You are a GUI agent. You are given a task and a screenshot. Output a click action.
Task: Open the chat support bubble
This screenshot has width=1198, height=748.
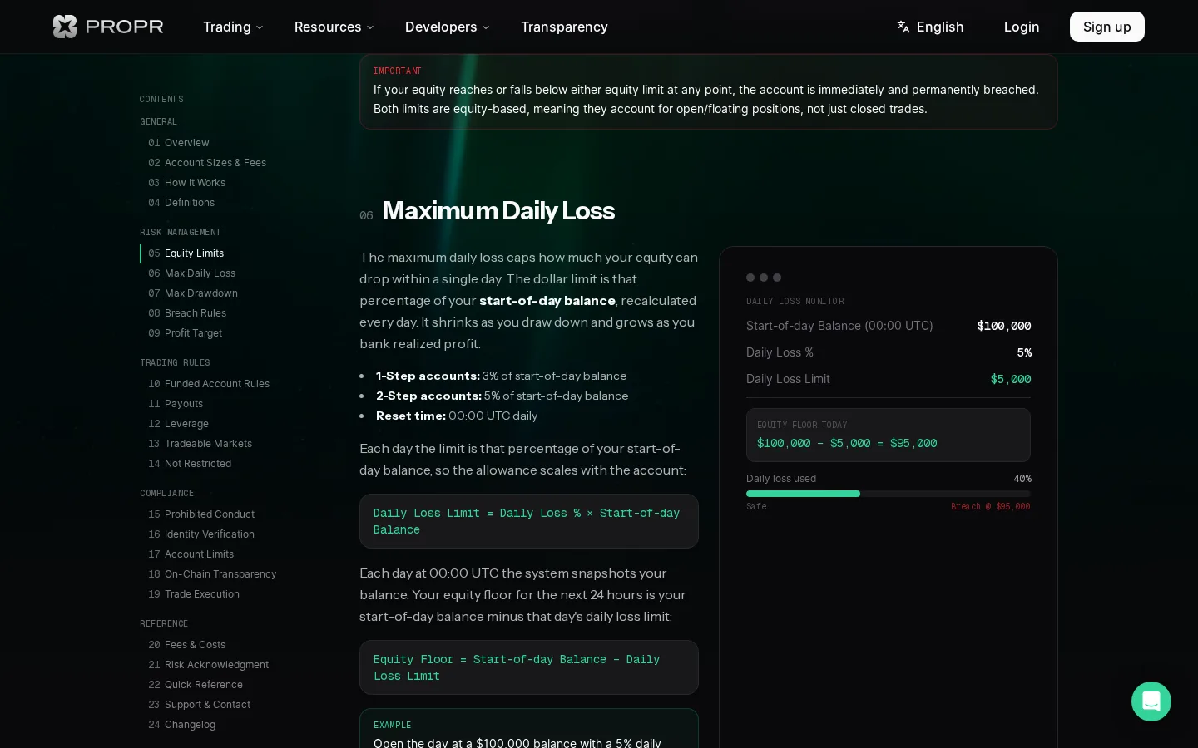coord(1151,701)
